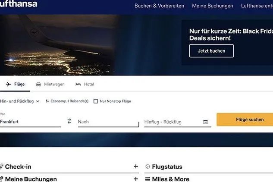Click the Hinflug - Rückflug date field
273x182 pixels.
(x=178, y=122)
